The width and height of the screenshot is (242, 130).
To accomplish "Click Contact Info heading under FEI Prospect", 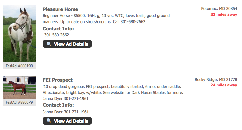I will coord(58,105).
